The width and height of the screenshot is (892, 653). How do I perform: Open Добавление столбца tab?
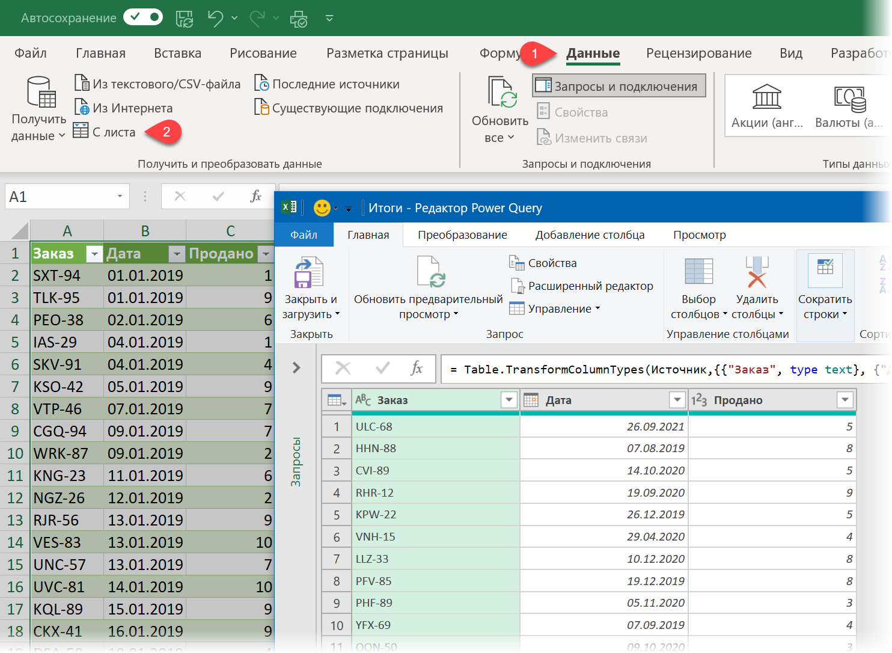click(x=590, y=235)
